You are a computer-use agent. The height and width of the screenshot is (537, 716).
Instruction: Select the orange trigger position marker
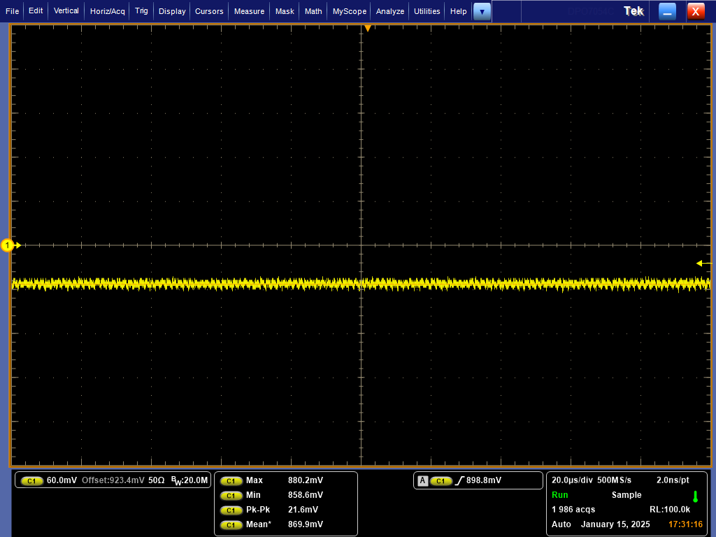pyautogui.click(x=368, y=28)
